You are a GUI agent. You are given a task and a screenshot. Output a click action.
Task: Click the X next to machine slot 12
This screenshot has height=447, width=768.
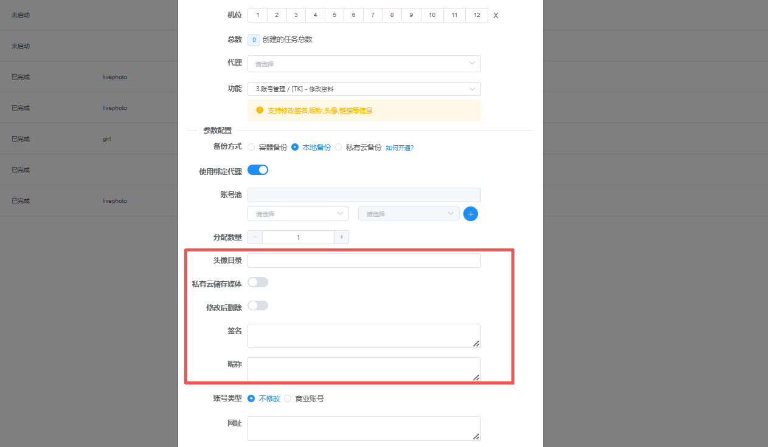(496, 15)
